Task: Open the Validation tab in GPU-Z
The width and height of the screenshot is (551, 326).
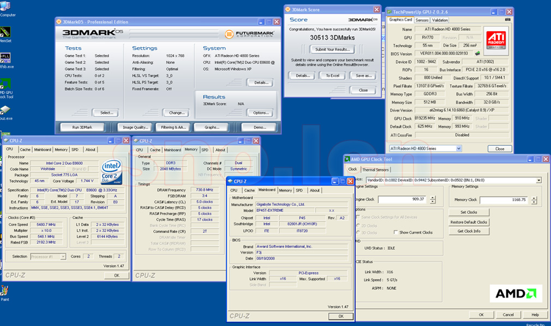Action: pos(440,20)
